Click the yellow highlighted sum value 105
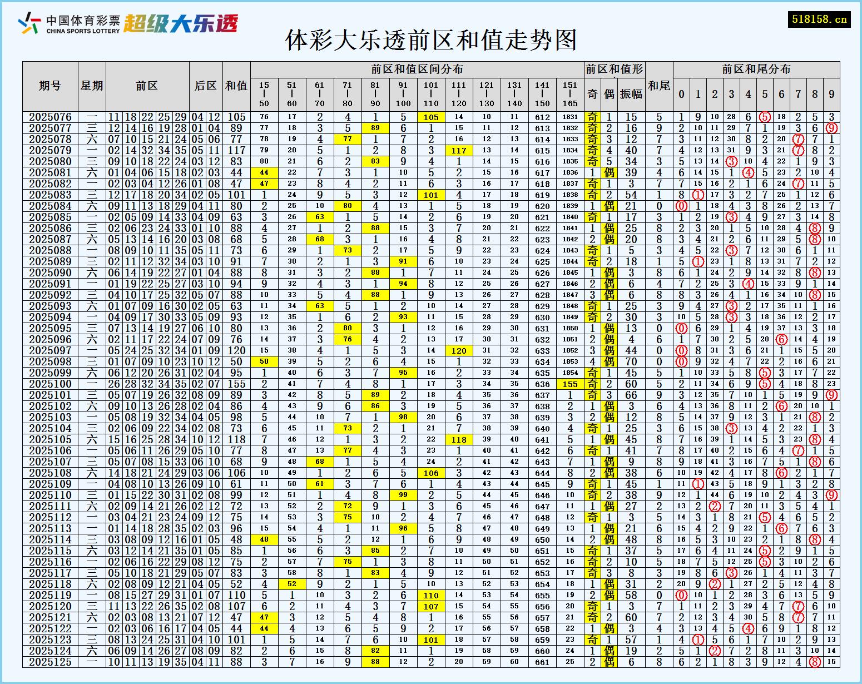This screenshot has width=862, height=684. tap(432, 117)
